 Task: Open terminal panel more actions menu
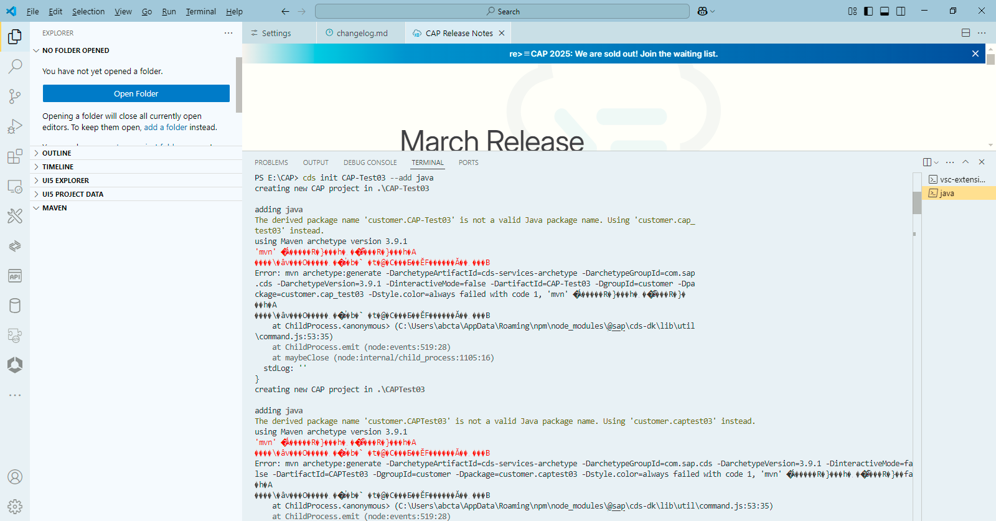pyautogui.click(x=950, y=162)
